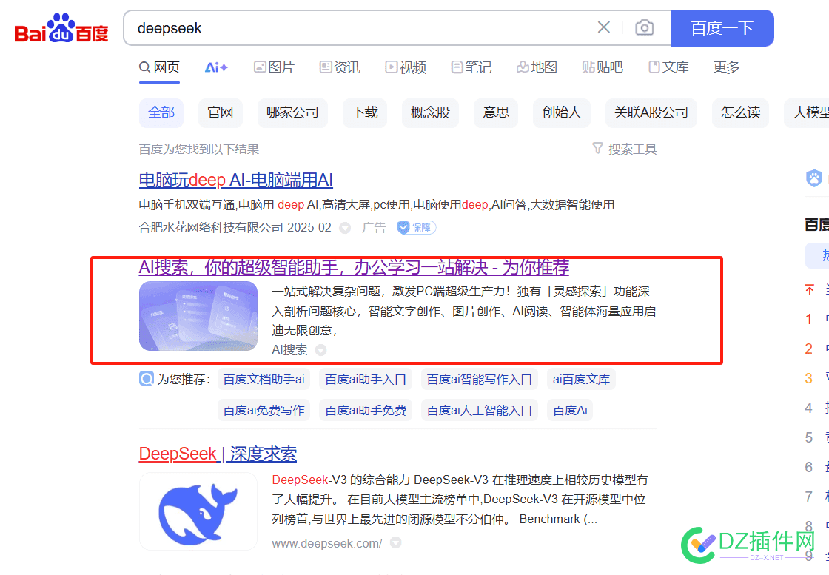Viewport: 829px width, 575px height.
Task: Open suggestion 百度文档助手ai
Action: (x=264, y=380)
